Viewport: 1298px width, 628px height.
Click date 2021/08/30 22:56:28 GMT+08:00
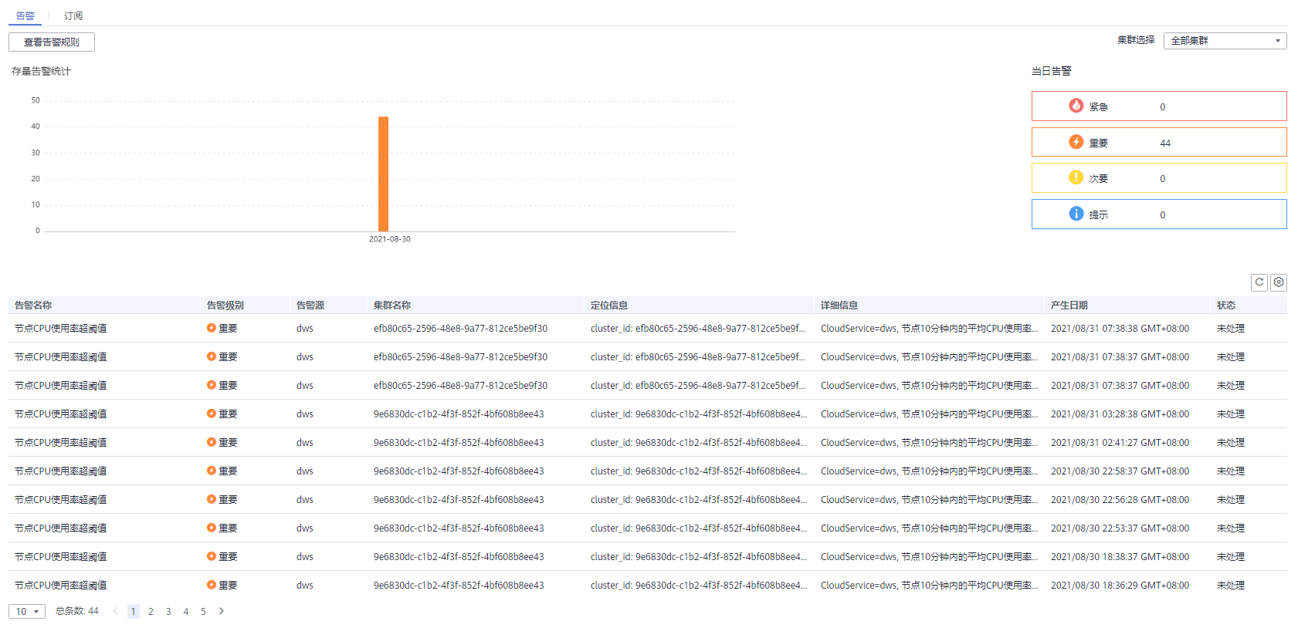1120,500
